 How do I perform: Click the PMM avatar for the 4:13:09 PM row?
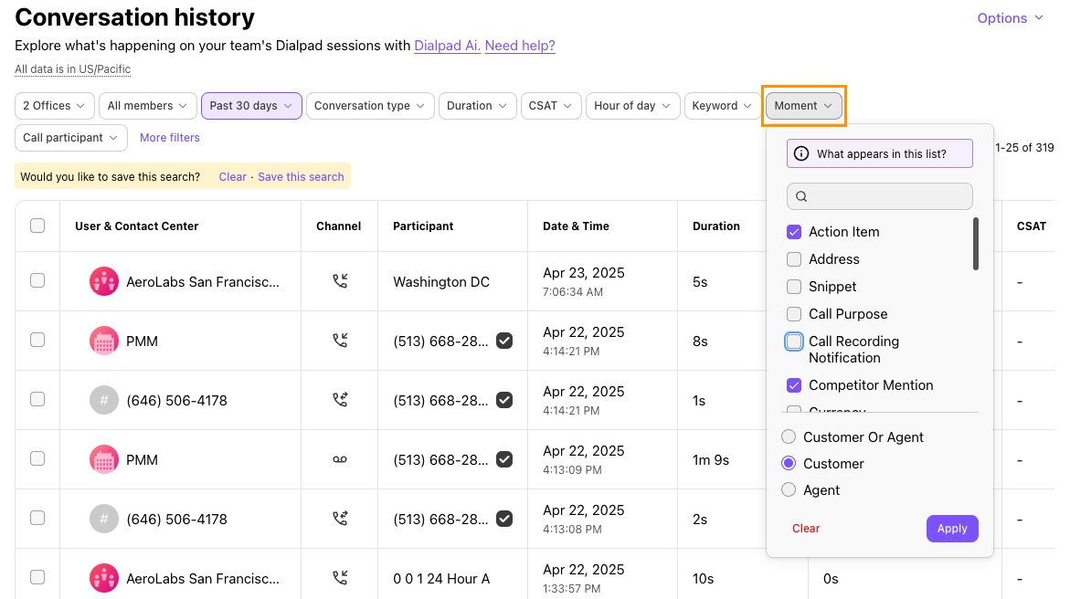click(x=104, y=460)
